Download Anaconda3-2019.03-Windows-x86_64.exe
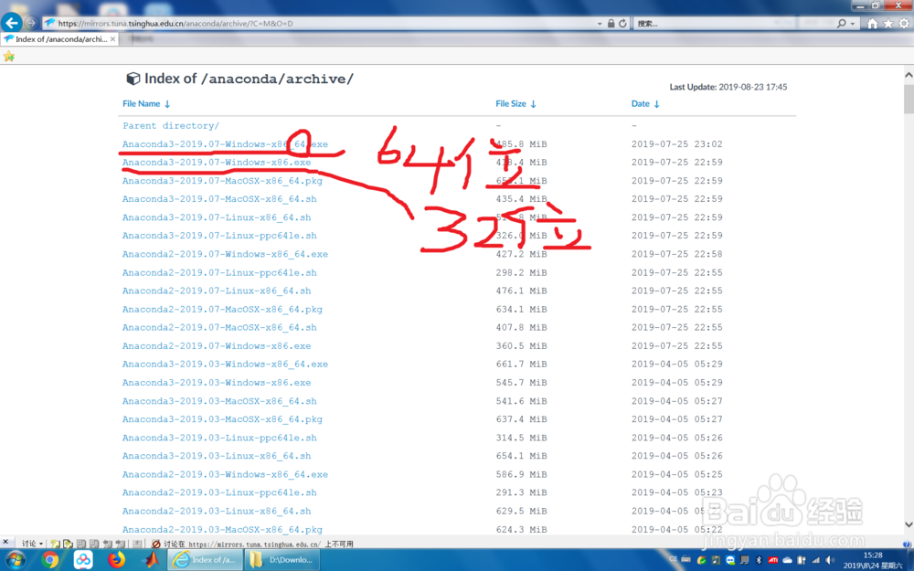The image size is (914, 571). [225, 365]
